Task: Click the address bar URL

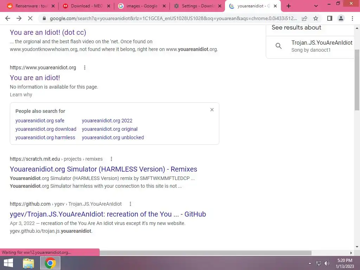Action: [173, 18]
